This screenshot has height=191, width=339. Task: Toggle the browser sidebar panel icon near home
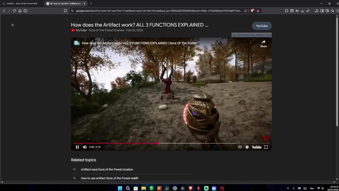click(25, 11)
